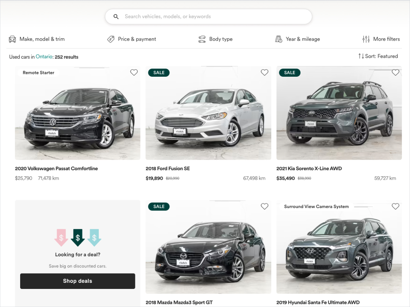Click the $25,790 Passat price
This screenshot has width=410, height=307.
[24, 178]
